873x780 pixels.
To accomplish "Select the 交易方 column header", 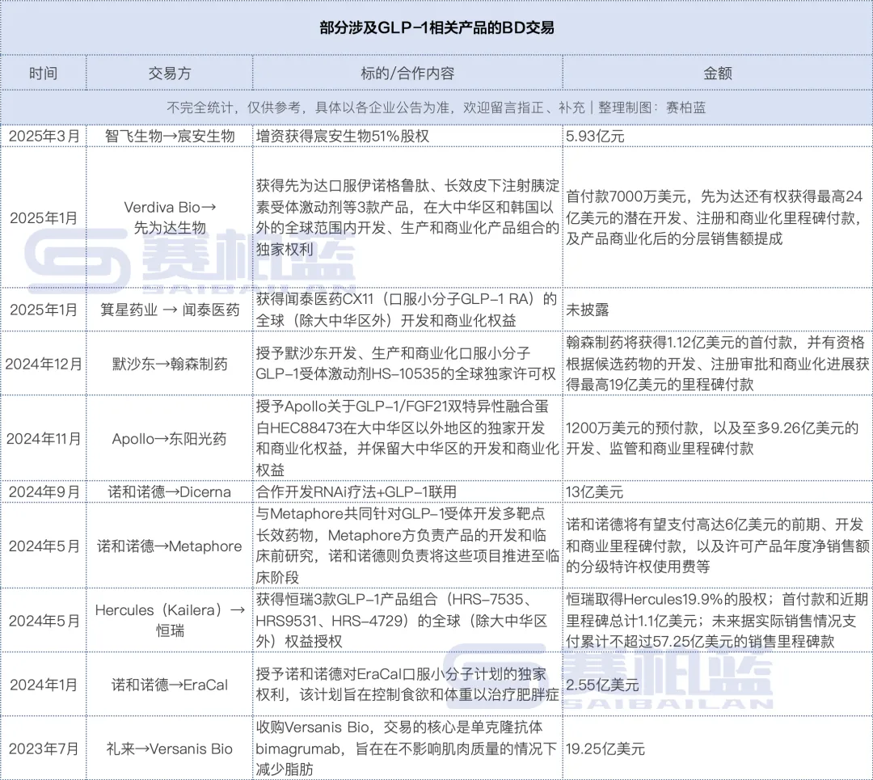I will click(170, 73).
